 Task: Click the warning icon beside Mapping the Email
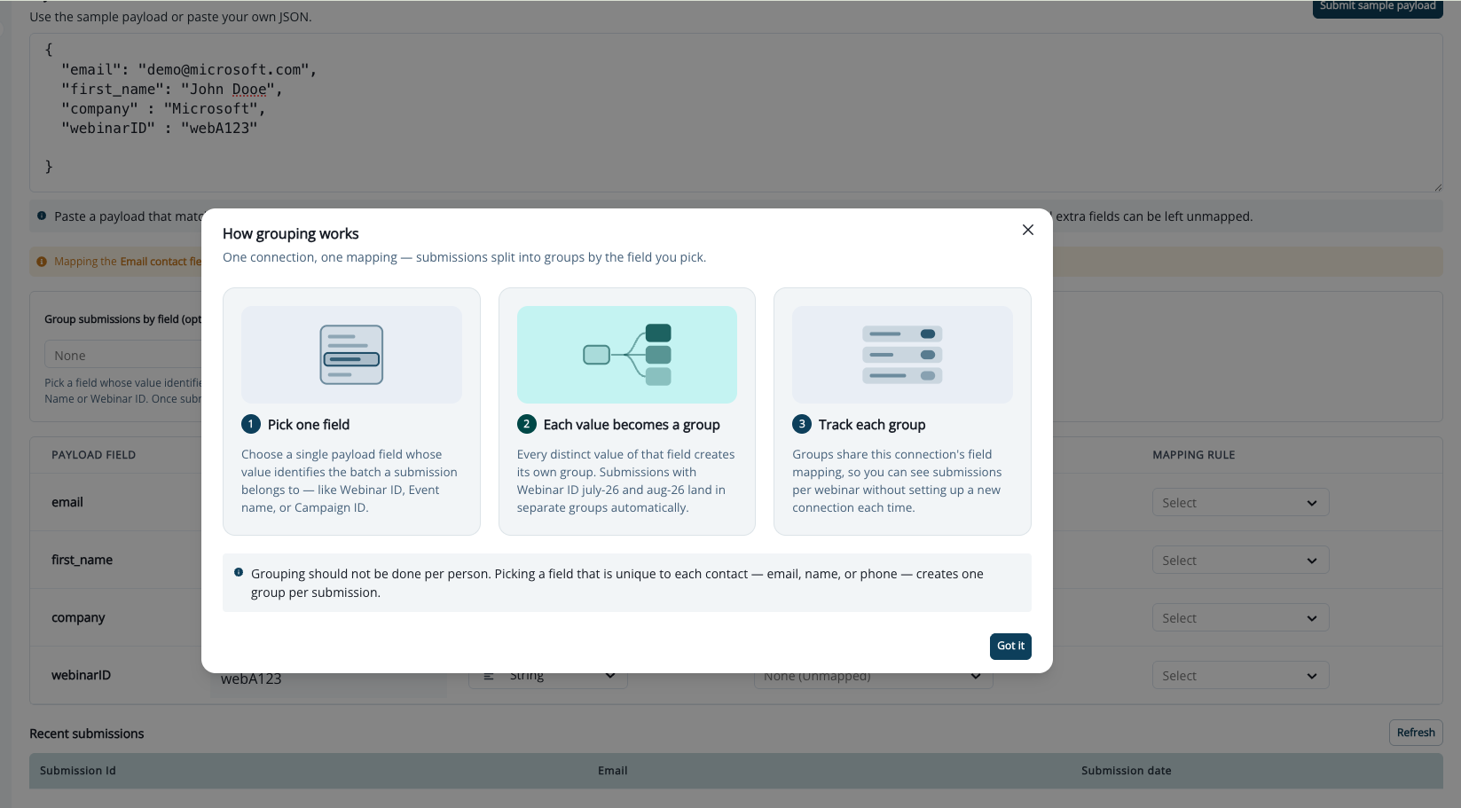click(x=42, y=262)
